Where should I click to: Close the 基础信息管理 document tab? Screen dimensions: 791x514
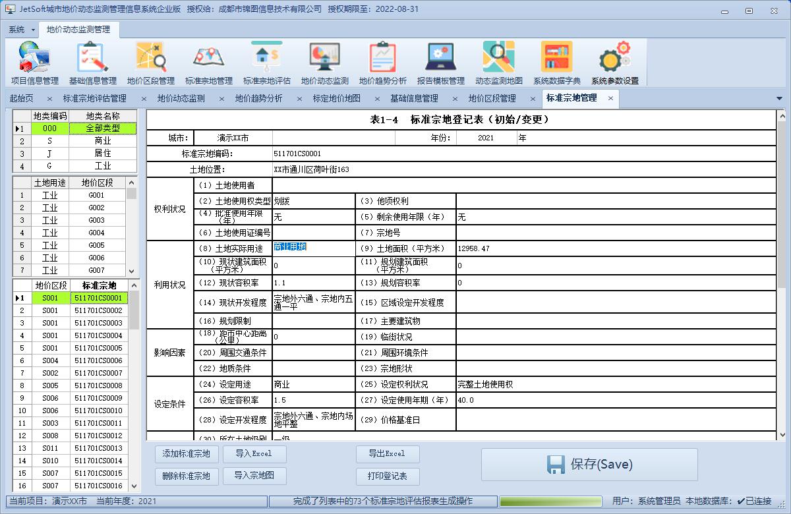[454, 99]
